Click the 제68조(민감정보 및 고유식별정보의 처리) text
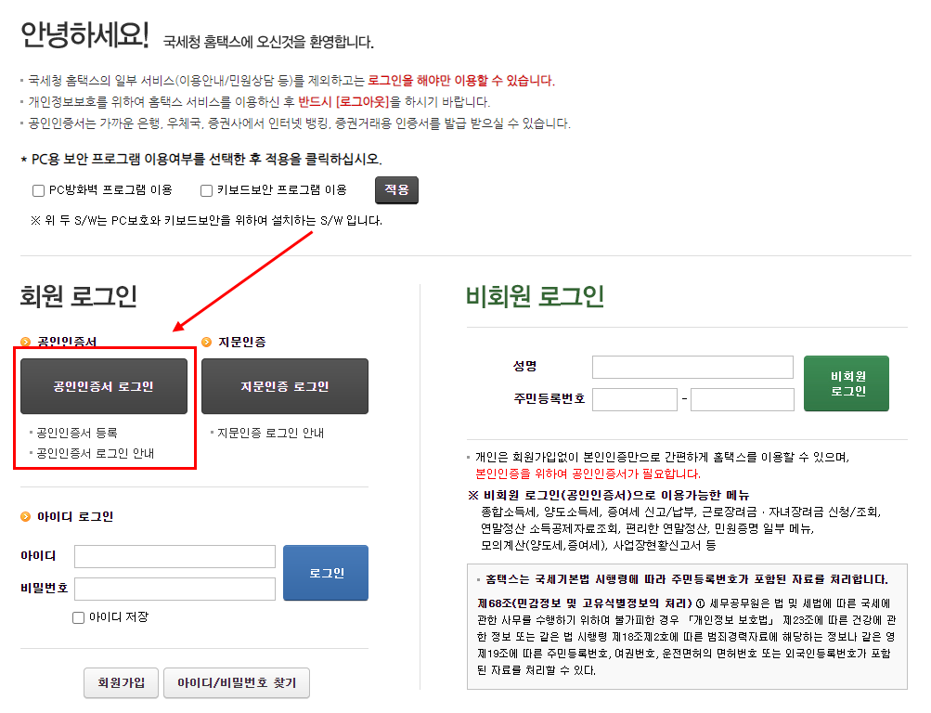Image resolution: width=931 pixels, height=713 pixels. pos(585,603)
